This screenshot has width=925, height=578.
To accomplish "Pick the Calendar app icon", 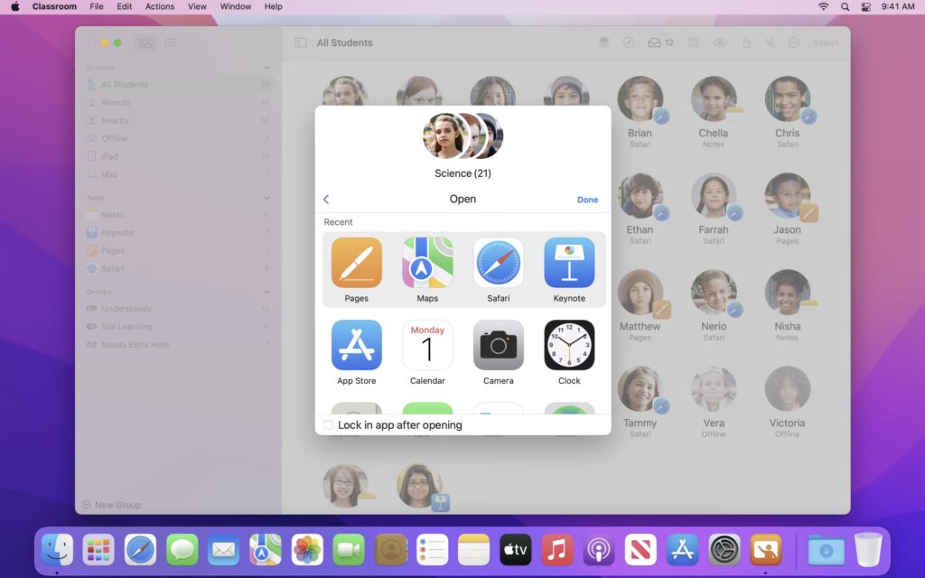I will pyautogui.click(x=427, y=345).
